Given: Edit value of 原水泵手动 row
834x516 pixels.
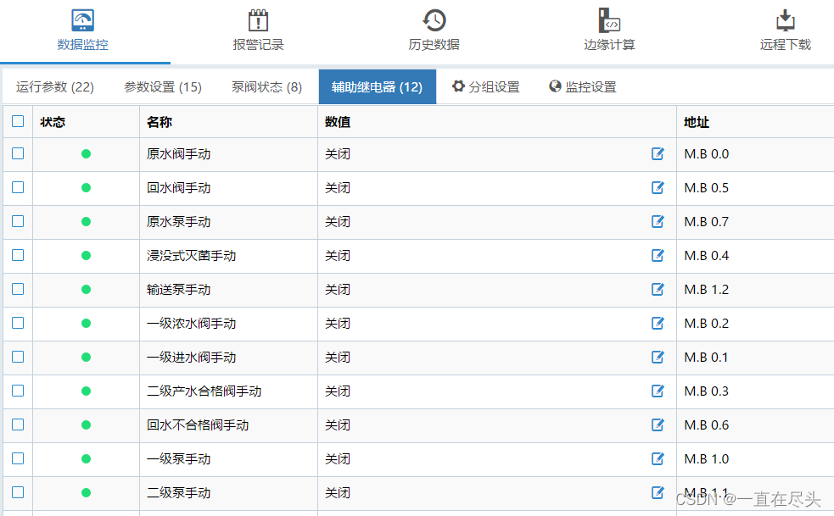Looking at the screenshot, I should coord(658,222).
